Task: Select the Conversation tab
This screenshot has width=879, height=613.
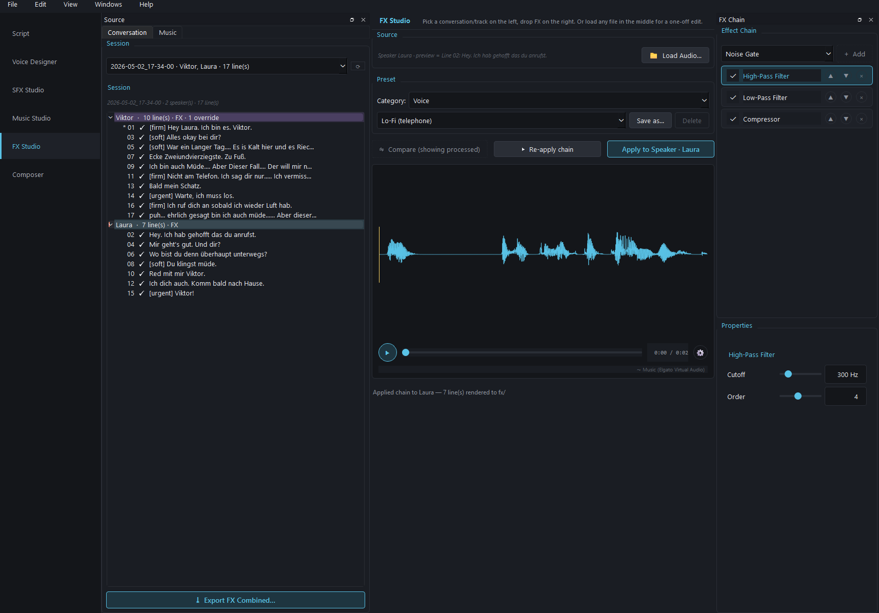Action: pos(127,32)
